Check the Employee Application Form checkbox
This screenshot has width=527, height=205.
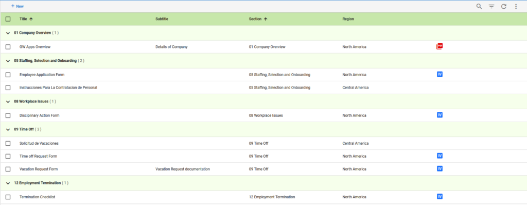[8, 75]
